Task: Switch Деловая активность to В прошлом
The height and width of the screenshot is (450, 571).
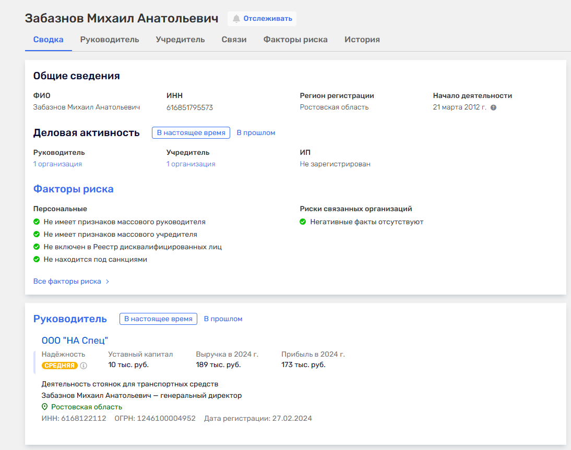Action: [x=256, y=133]
